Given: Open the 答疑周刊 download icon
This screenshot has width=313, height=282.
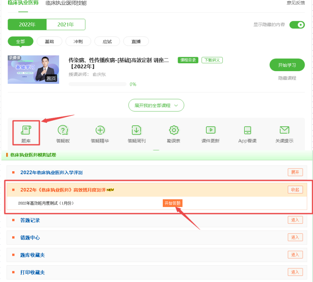Looking at the screenshot, I should (x=136, y=130).
